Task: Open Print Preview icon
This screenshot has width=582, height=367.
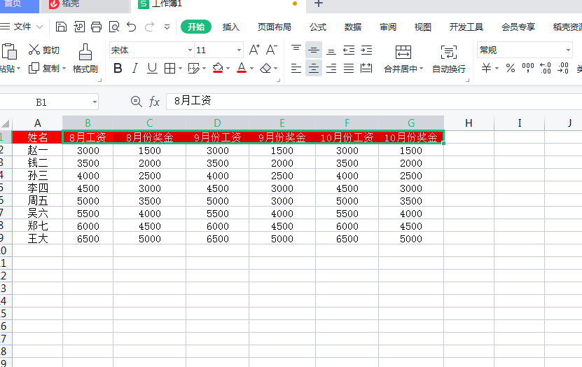Action: (114, 27)
